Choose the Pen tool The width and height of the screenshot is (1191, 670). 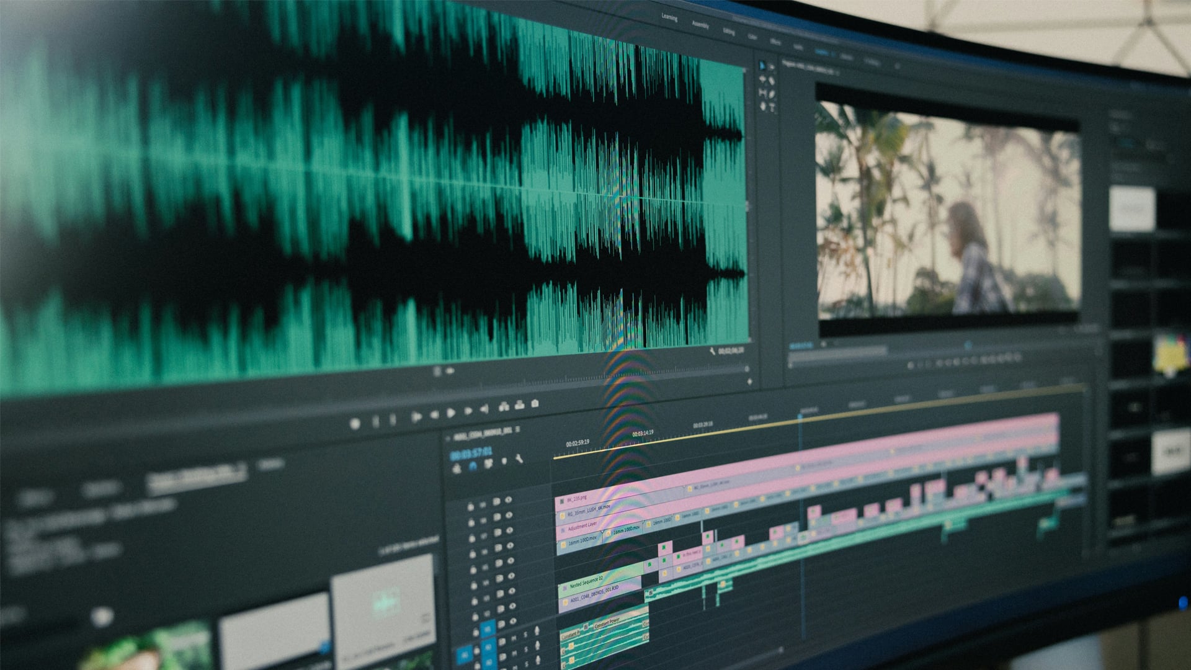point(772,94)
